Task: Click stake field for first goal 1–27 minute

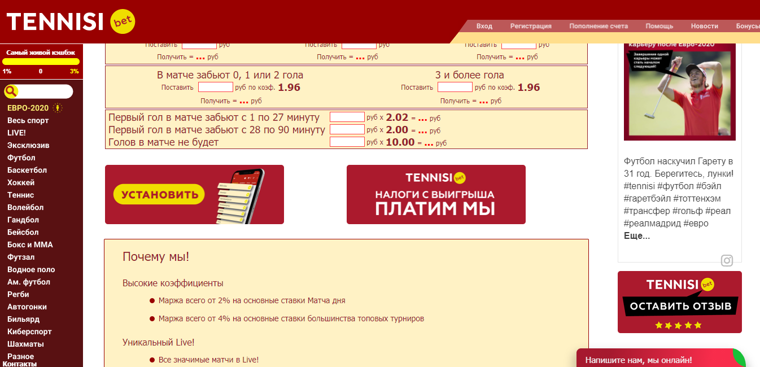Action: (347, 117)
